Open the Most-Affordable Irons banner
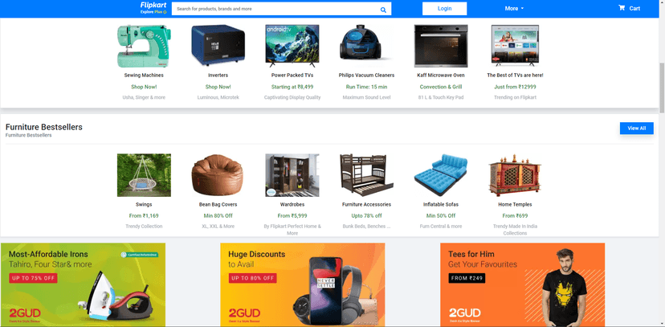This screenshot has height=327, width=665. click(x=84, y=284)
